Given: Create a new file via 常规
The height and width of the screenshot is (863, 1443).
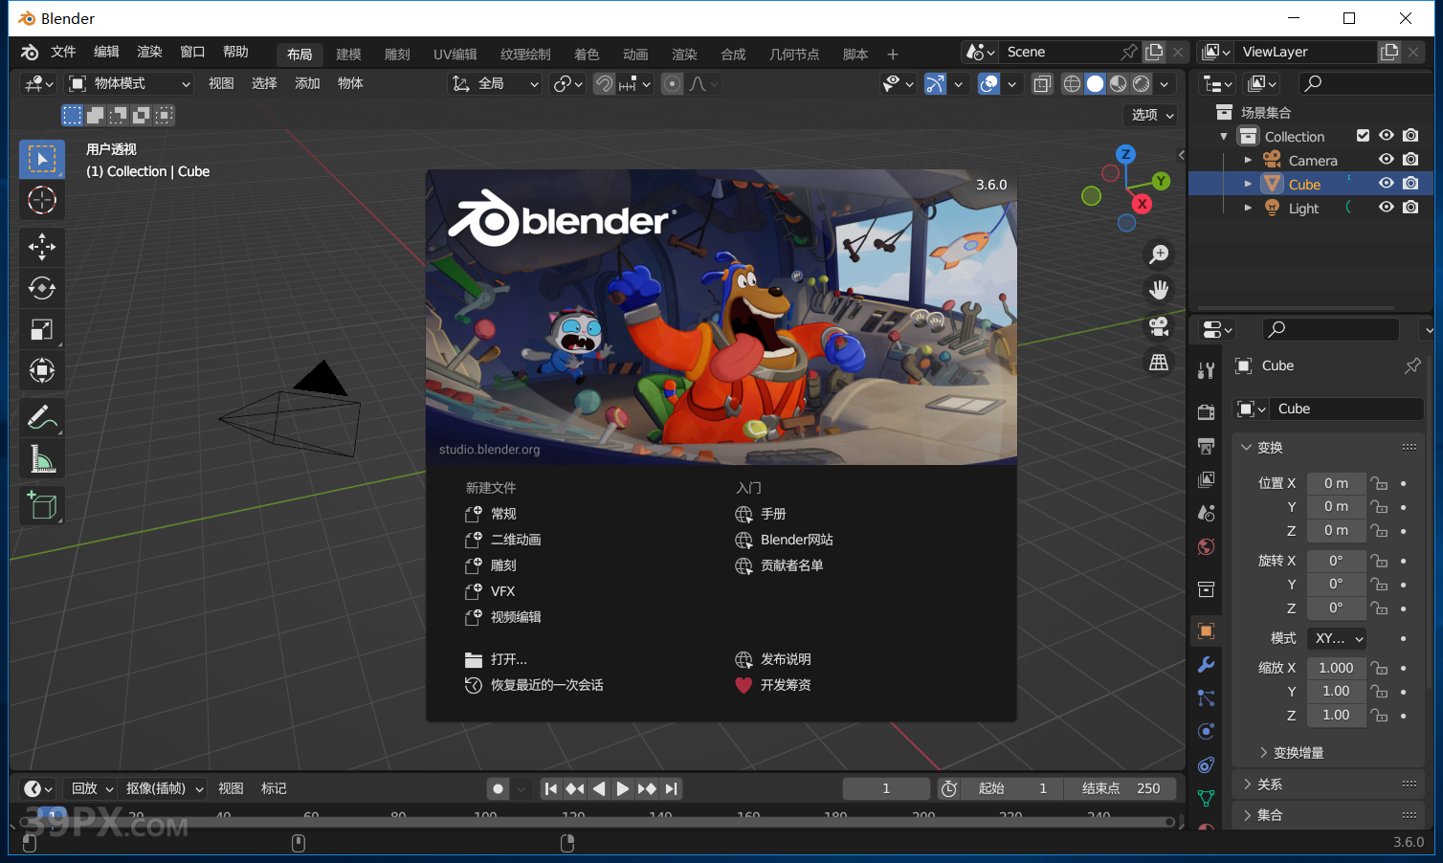Looking at the screenshot, I should [504, 514].
